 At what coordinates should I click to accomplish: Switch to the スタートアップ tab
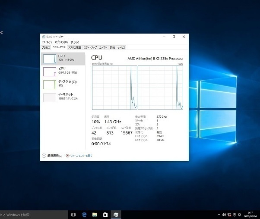coord(90,47)
